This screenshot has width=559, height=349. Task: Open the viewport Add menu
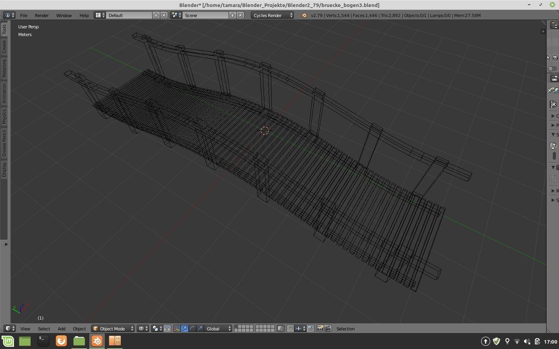[61, 328]
